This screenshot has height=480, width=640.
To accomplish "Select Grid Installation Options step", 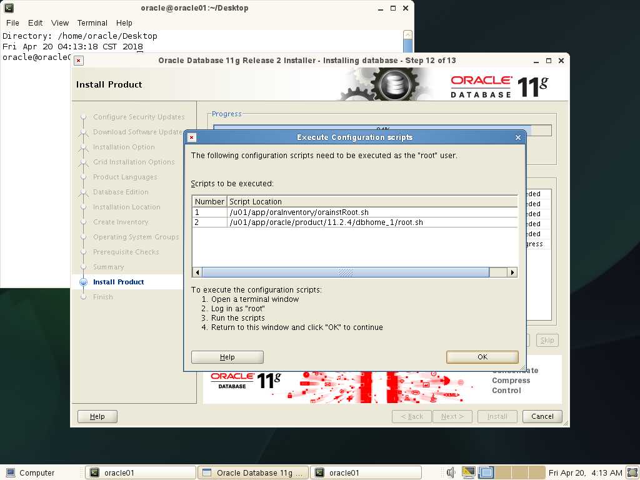I will coord(134,162).
